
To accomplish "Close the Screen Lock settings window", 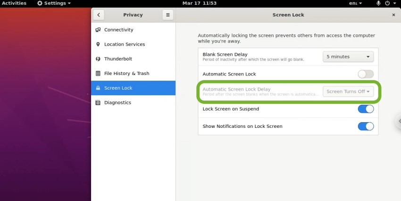I will click(x=393, y=15).
